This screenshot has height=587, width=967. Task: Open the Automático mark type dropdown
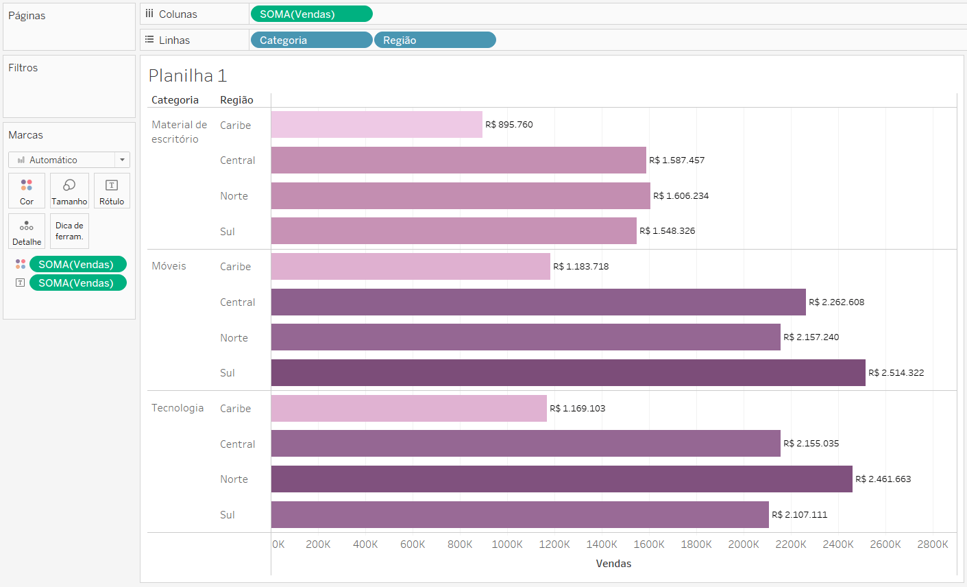click(x=69, y=160)
